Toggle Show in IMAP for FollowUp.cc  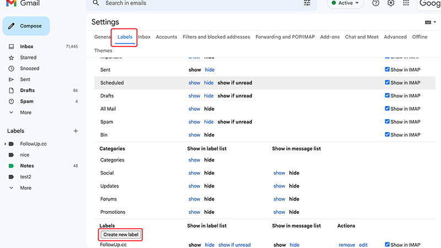point(388,245)
